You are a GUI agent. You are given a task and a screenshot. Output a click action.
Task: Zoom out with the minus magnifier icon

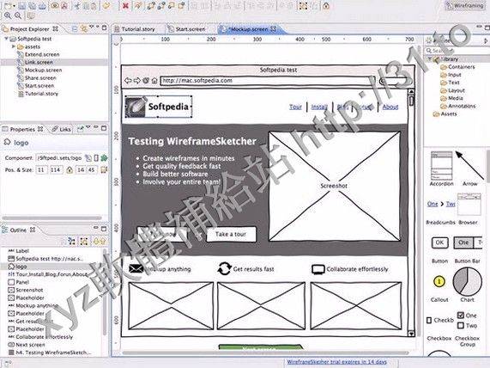coord(18,15)
